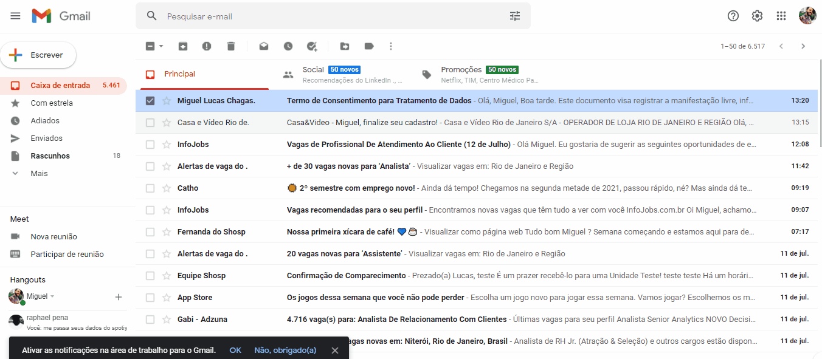This screenshot has height=359, width=822.
Task: Open the Settings gear icon
Action: click(757, 16)
